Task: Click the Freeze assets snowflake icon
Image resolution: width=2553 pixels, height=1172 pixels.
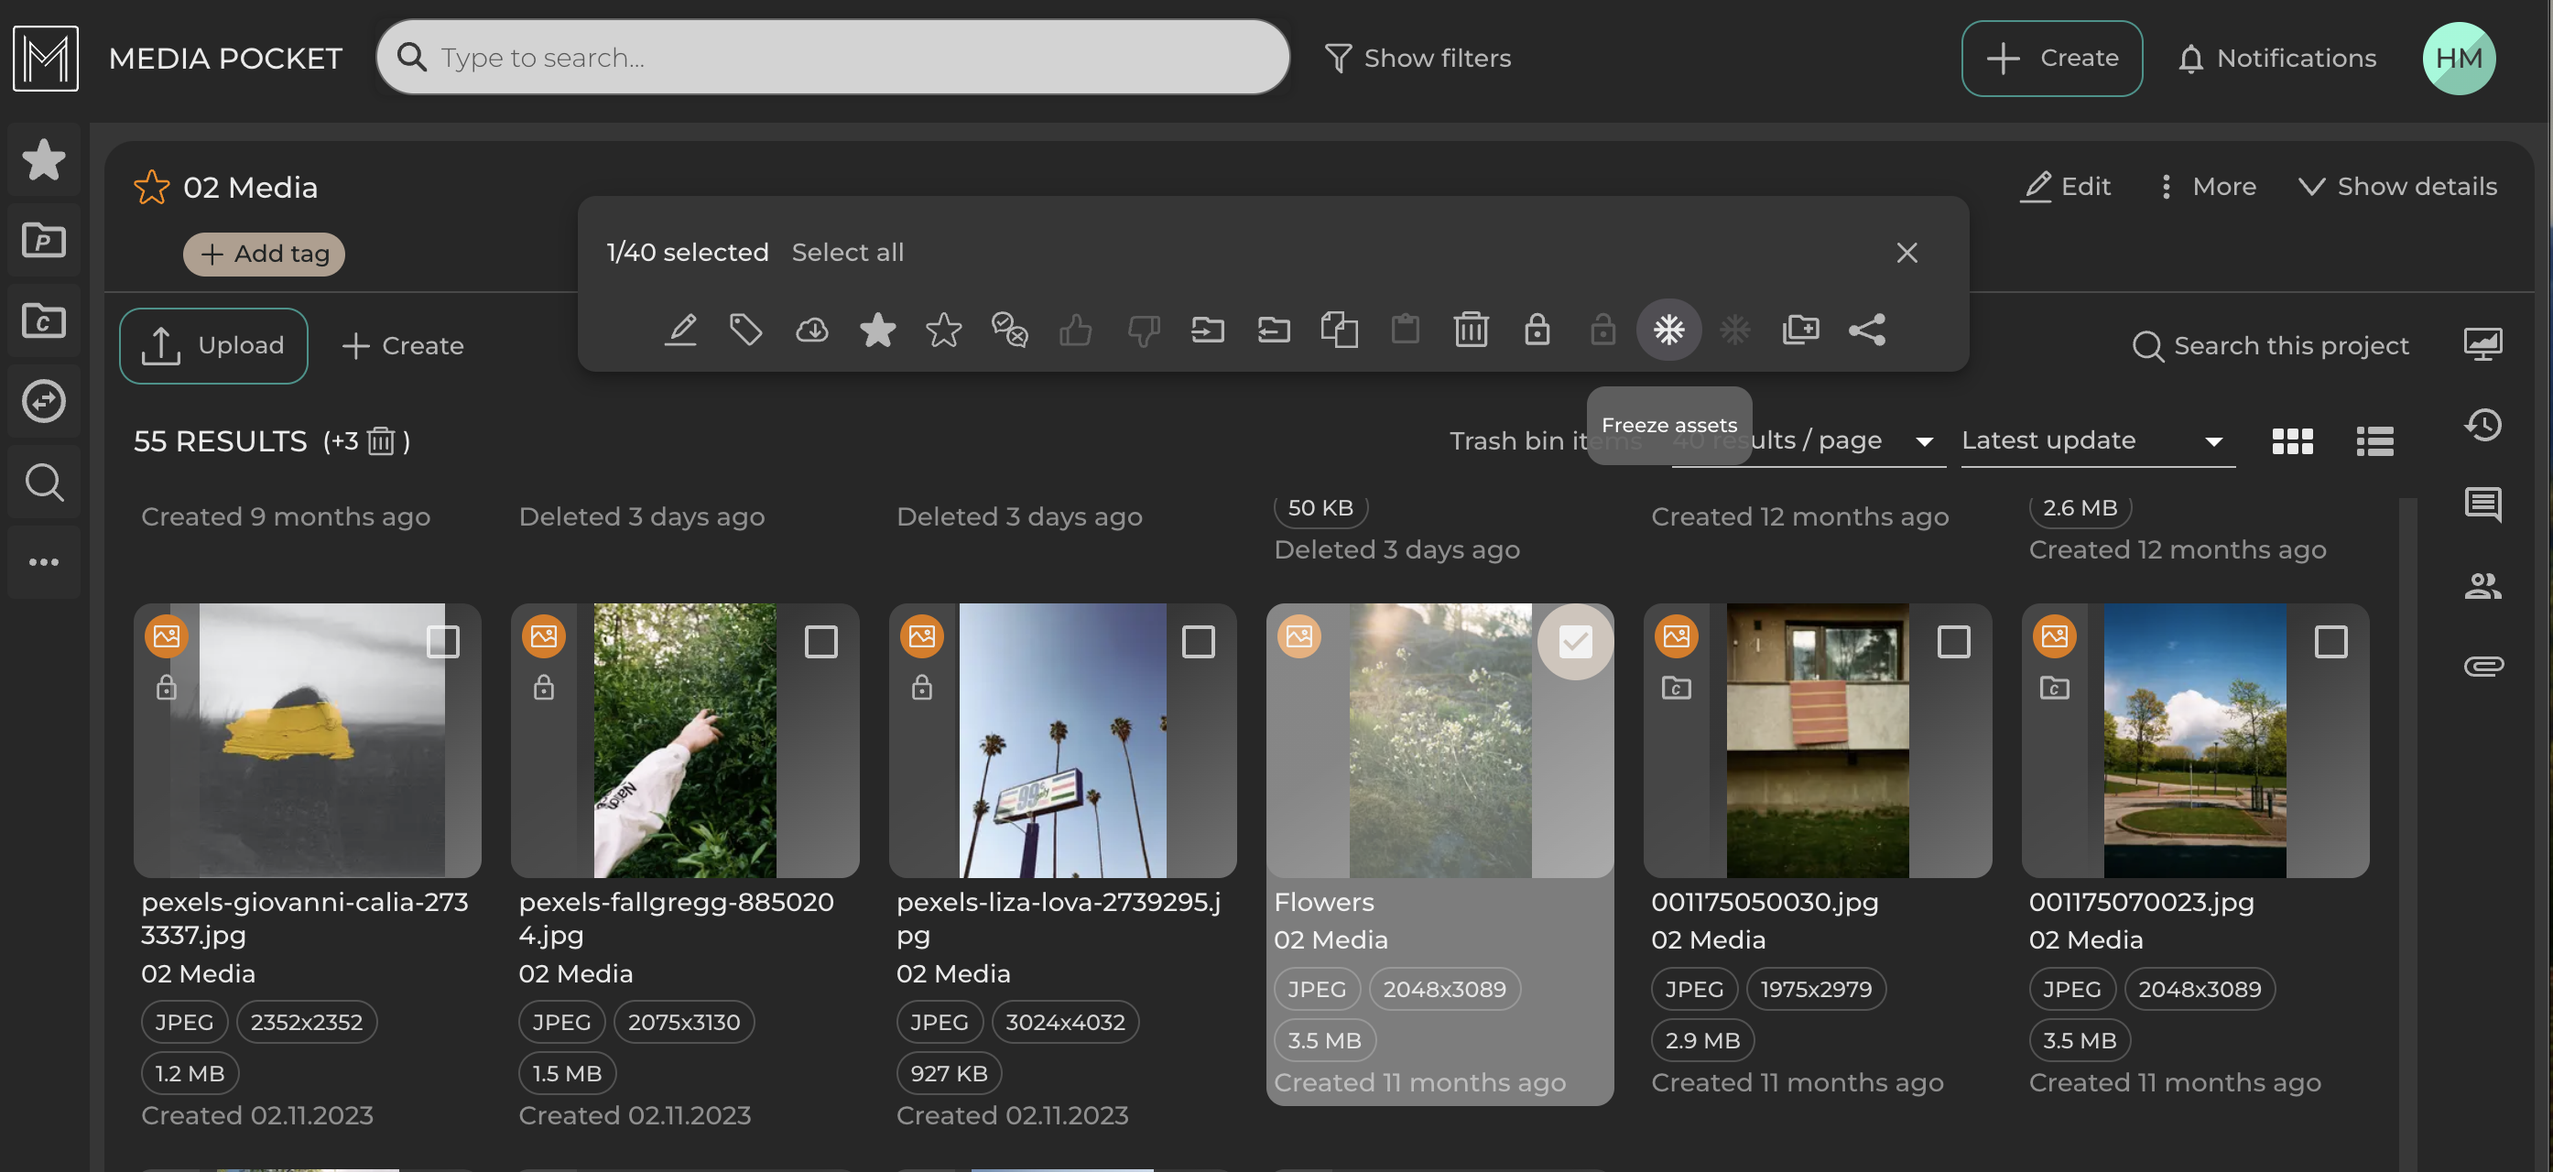Action: [1668, 329]
